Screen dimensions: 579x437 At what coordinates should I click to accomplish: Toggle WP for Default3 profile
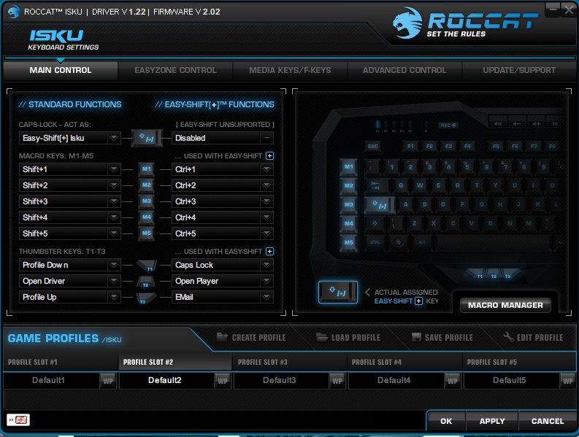(337, 381)
